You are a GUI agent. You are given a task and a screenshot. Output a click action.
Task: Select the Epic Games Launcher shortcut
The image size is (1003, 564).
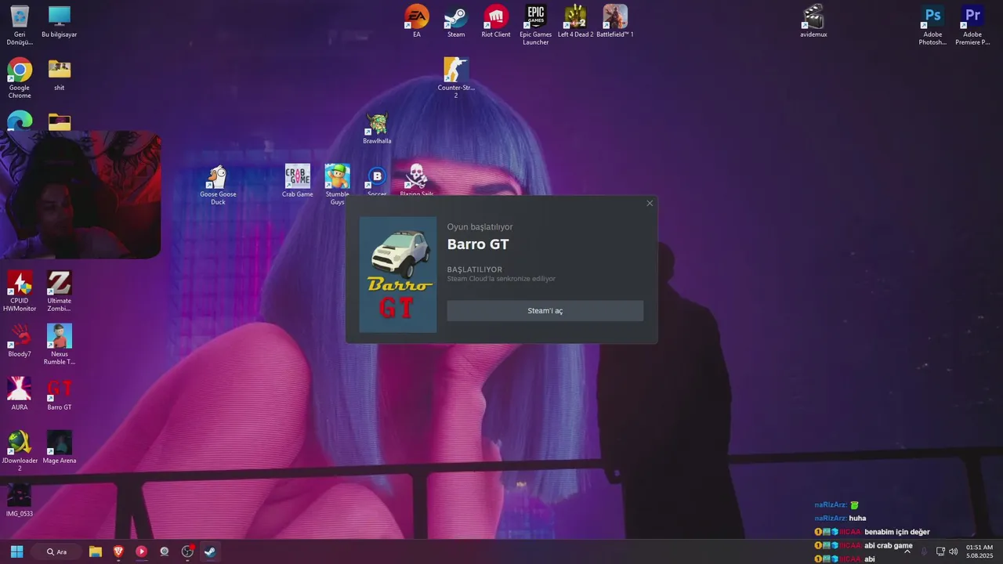click(x=536, y=24)
